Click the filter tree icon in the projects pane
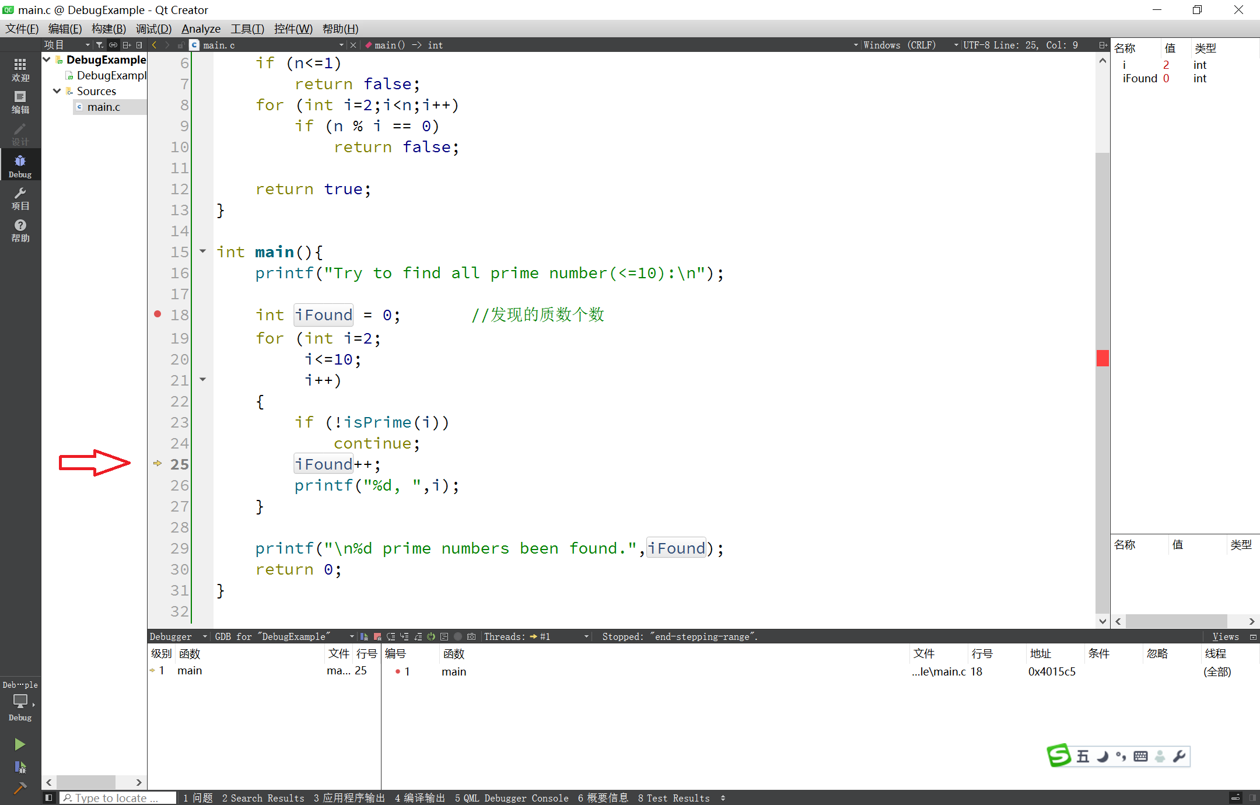The image size is (1260, 805). [100, 45]
